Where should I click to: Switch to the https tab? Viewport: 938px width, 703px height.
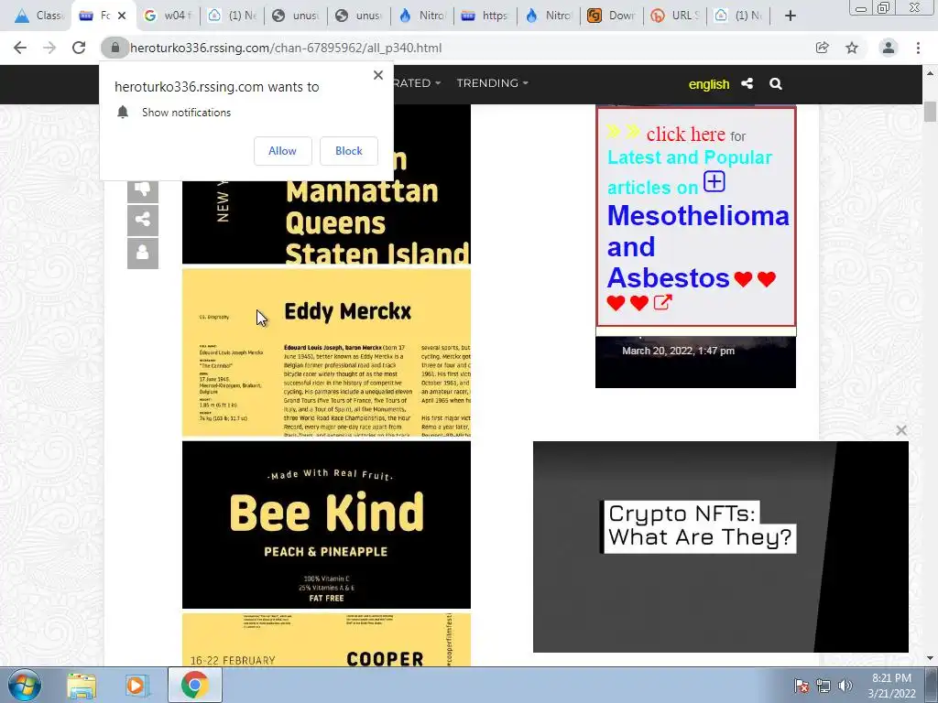coord(485,16)
